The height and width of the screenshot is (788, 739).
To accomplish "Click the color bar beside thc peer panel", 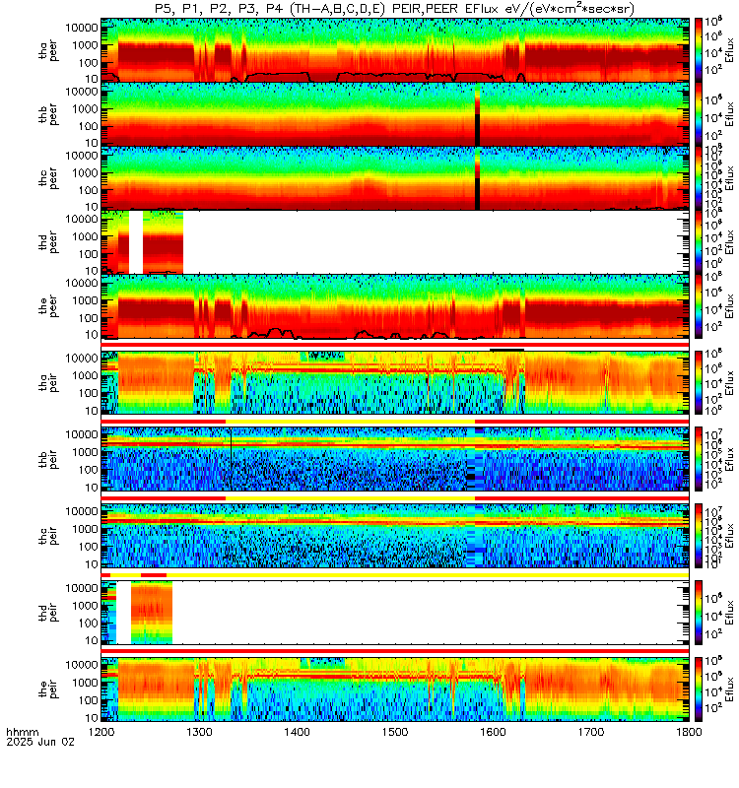I will [x=699, y=178].
